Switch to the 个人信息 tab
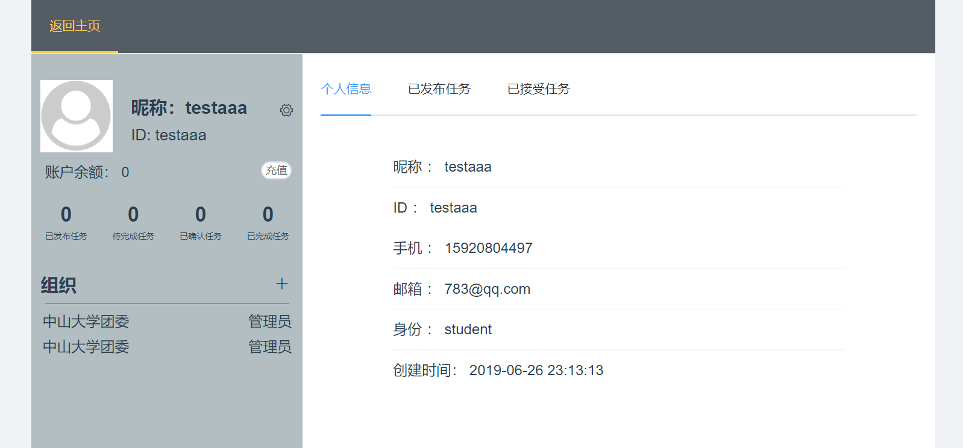The height and width of the screenshot is (448, 963). click(346, 89)
